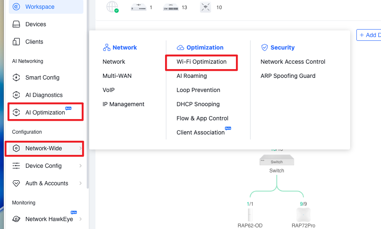This screenshot has height=229, width=381.
Task: Click the RAP72Pro access point icon
Action: pos(303,214)
